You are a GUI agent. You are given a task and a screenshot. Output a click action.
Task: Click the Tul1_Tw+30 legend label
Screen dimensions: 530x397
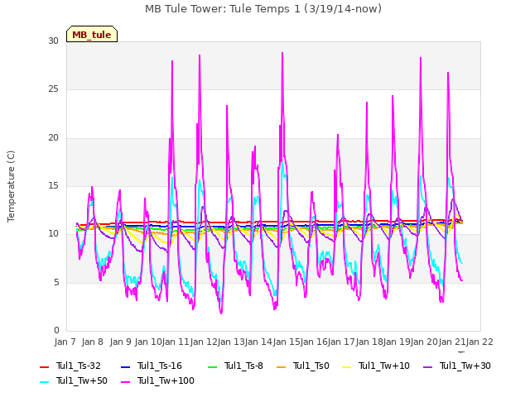(465, 366)
